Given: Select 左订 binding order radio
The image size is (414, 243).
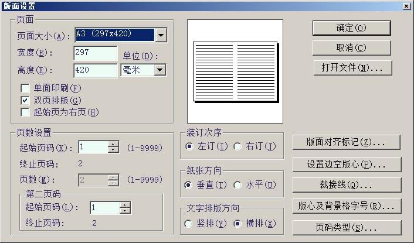Looking at the screenshot, I should click(189, 146).
